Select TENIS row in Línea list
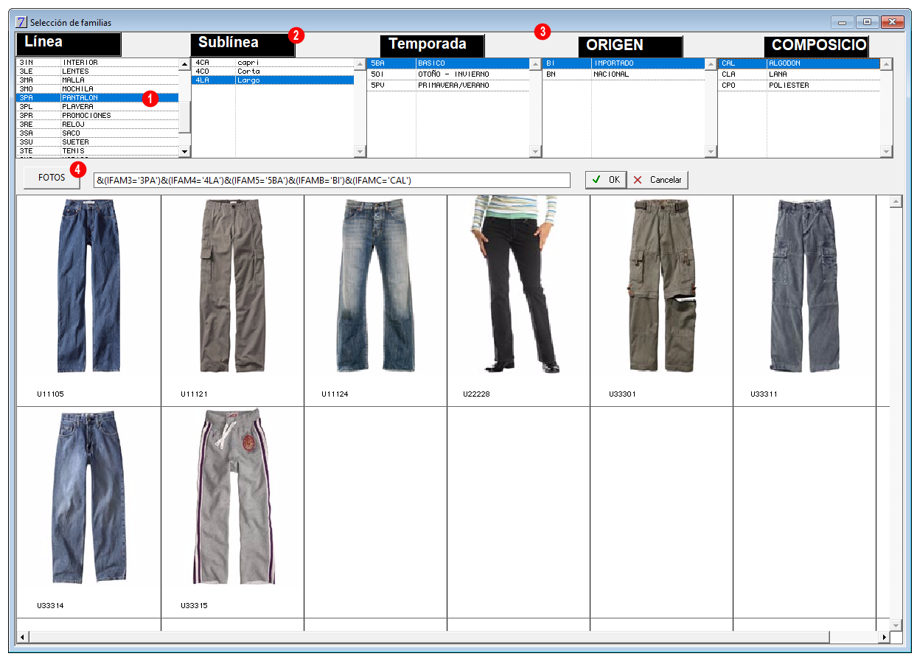The height and width of the screenshot is (659, 917). pos(97,151)
